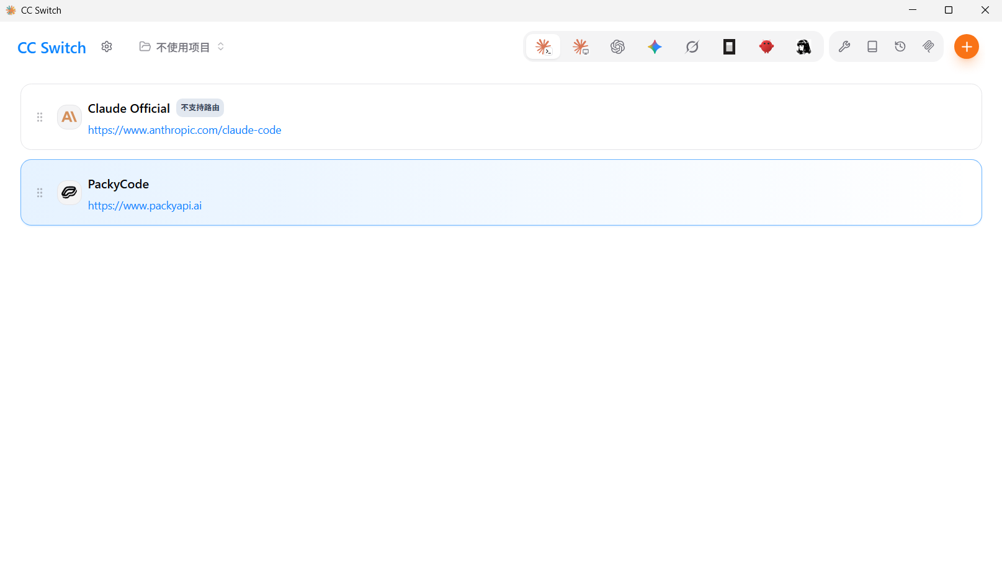
Task: Open the wrench tools icon
Action: [x=844, y=46]
